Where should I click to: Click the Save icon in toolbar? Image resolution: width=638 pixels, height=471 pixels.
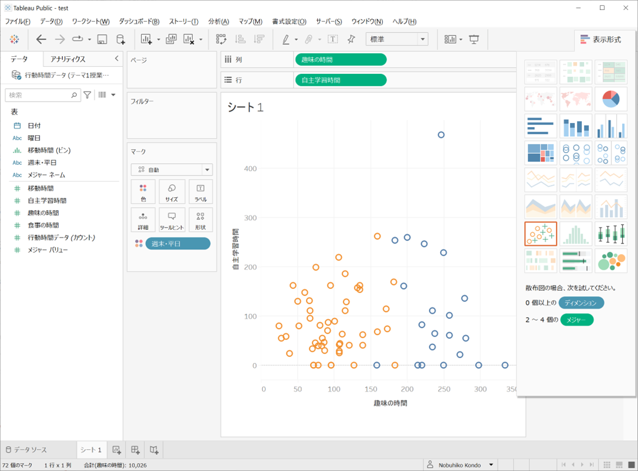point(102,39)
